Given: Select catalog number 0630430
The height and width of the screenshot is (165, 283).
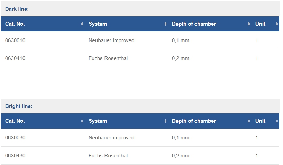Looking at the screenshot, I should [x=15, y=156].
